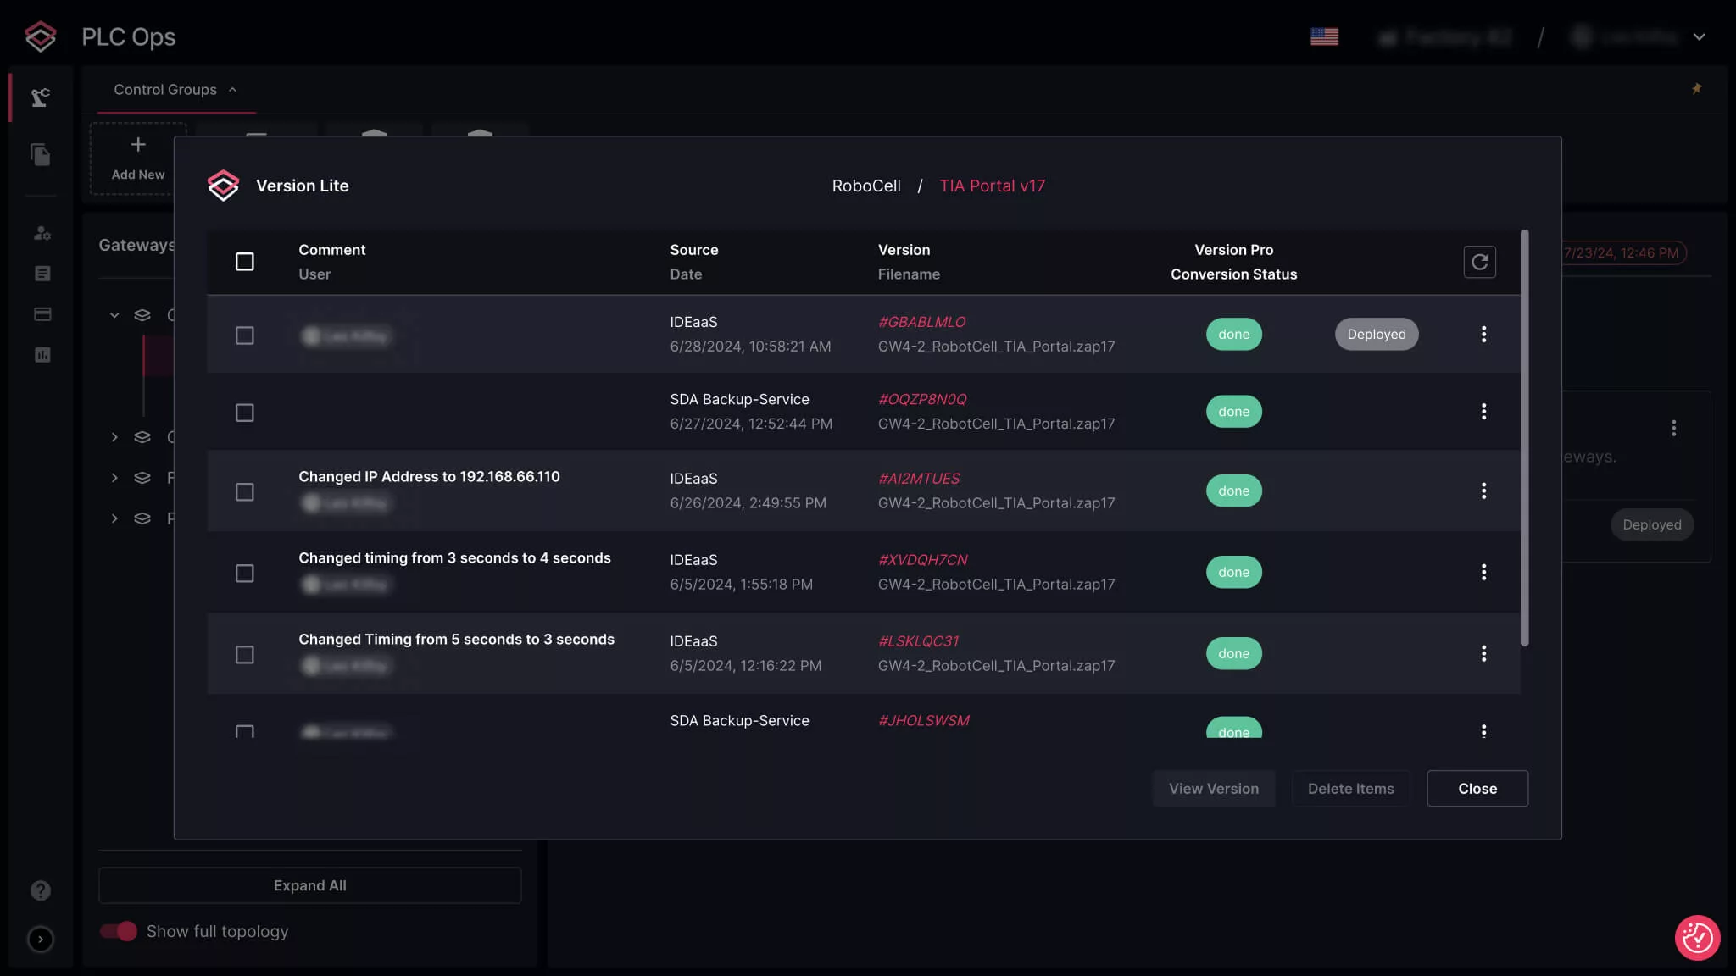Click the US flag language icon
Viewport: 1736px width, 976px height.
1324,36
